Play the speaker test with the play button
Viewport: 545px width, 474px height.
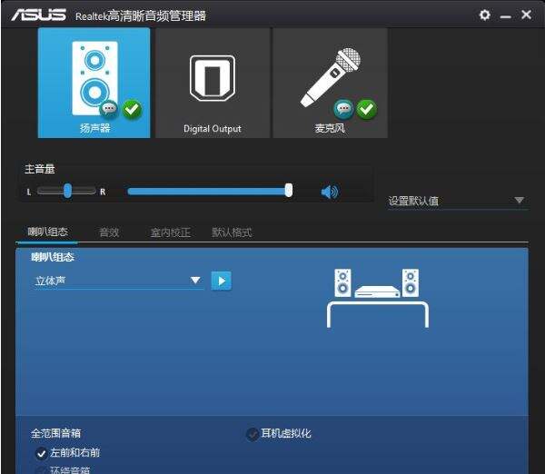click(x=221, y=281)
